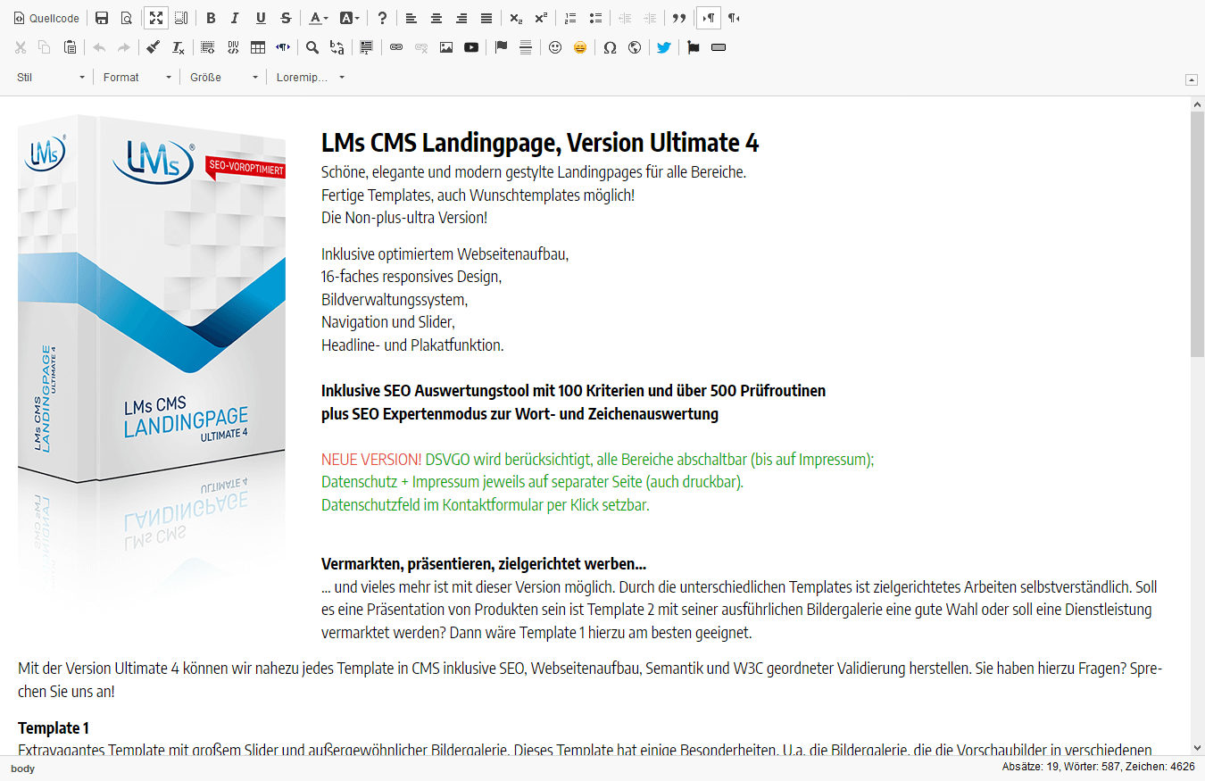The image size is (1205, 781).
Task: Open the Größe font size dropdown
Action: [x=224, y=78]
